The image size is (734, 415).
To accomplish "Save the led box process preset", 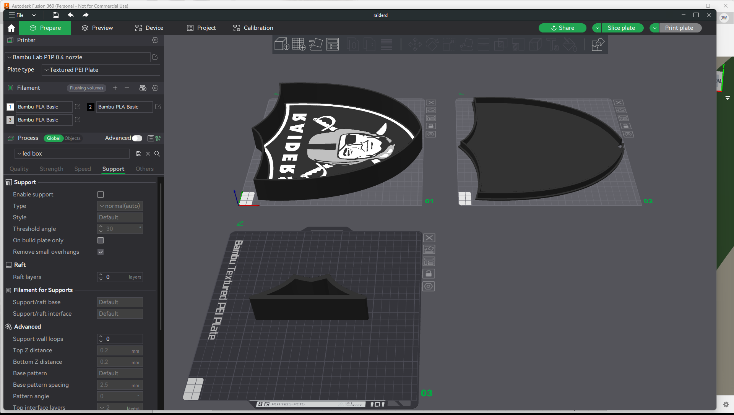I will click(139, 154).
